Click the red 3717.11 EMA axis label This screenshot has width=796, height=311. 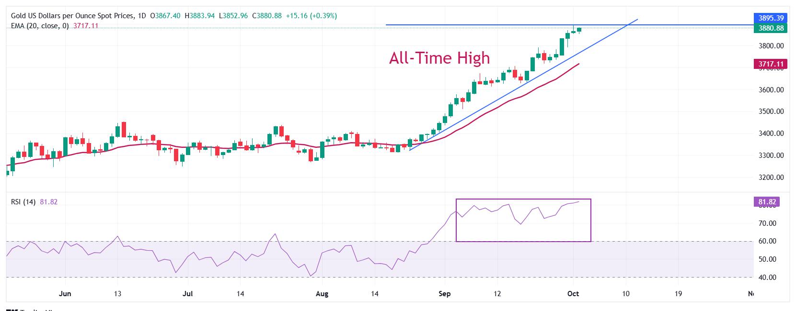pos(771,63)
